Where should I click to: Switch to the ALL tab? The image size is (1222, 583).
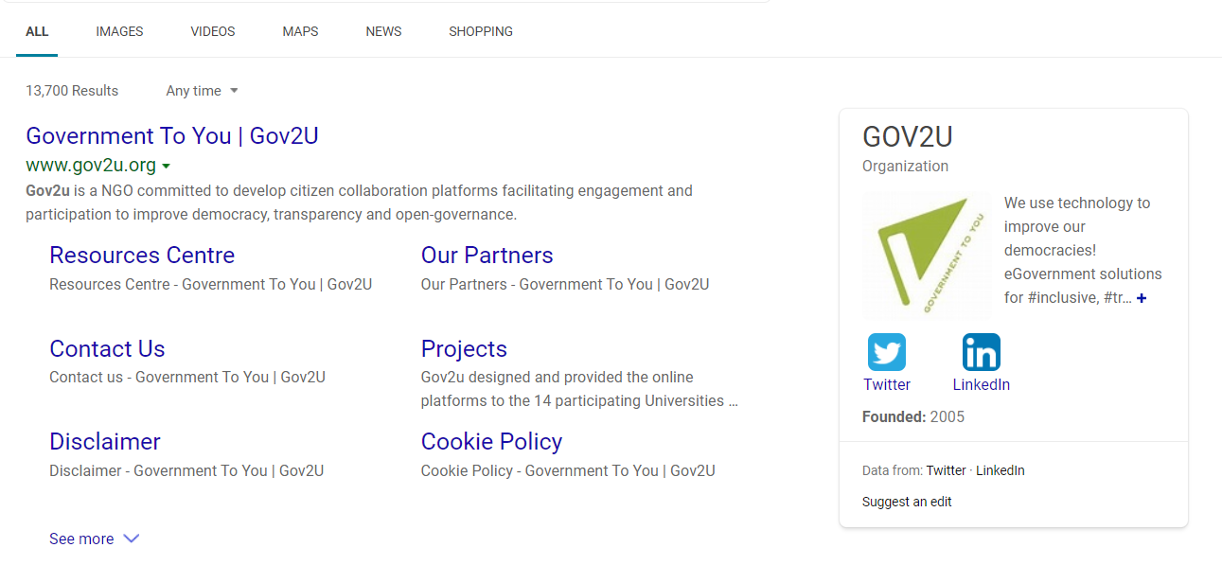coord(37,31)
